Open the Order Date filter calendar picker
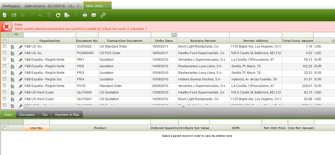335x155 pixels. (174, 35)
